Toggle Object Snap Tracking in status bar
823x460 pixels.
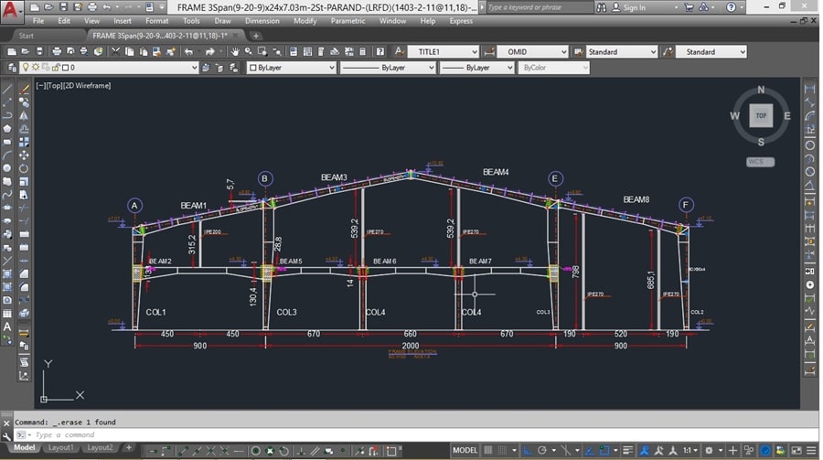(x=590, y=450)
